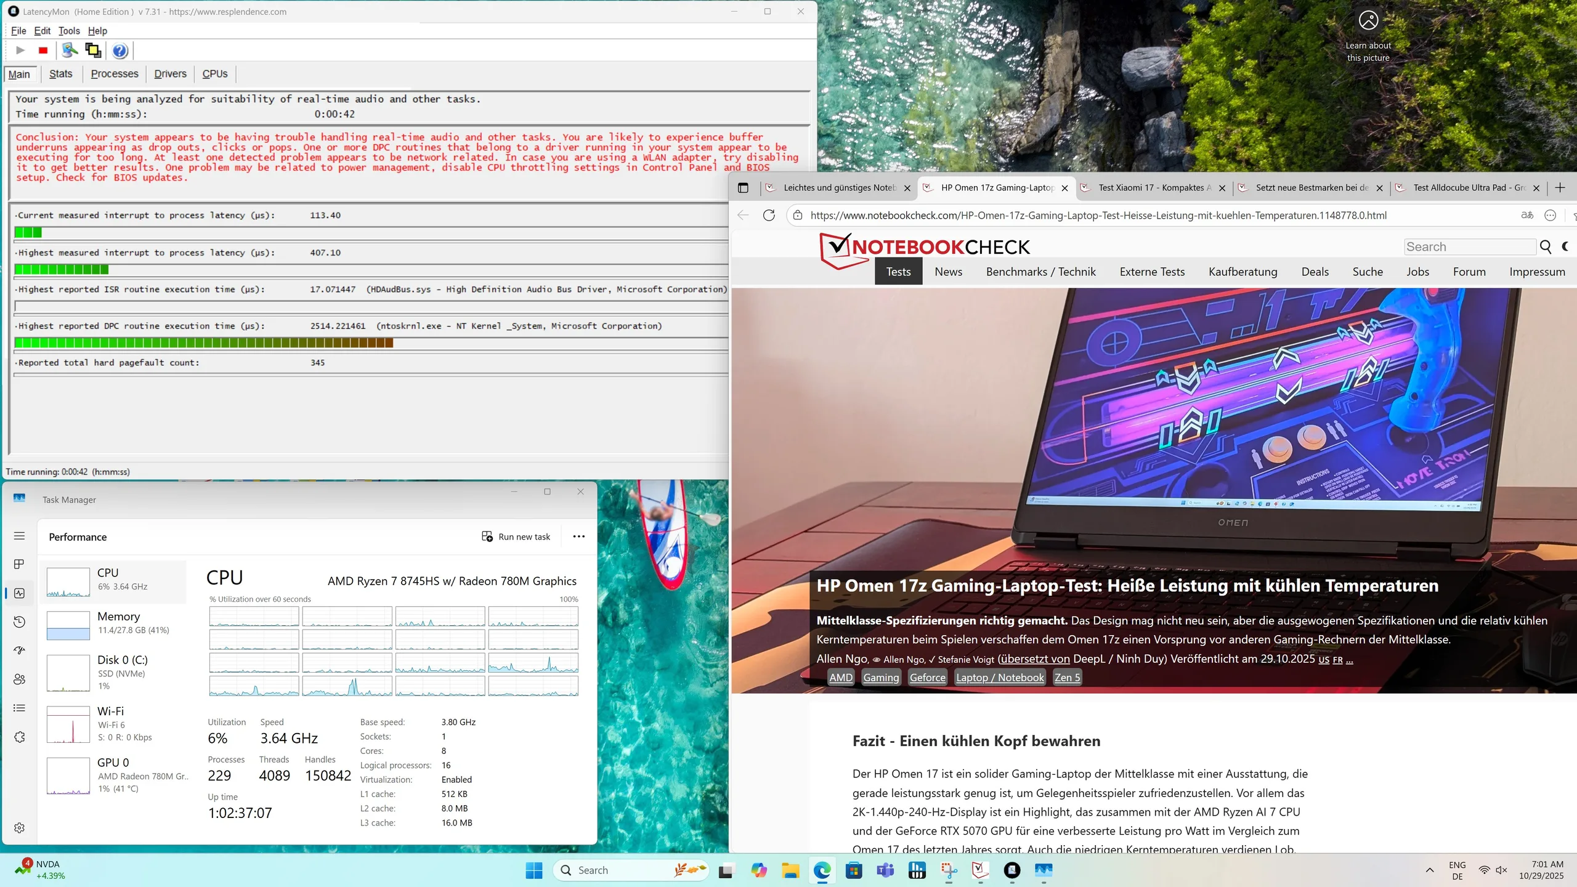Open Task Manager App history page

tap(19, 622)
